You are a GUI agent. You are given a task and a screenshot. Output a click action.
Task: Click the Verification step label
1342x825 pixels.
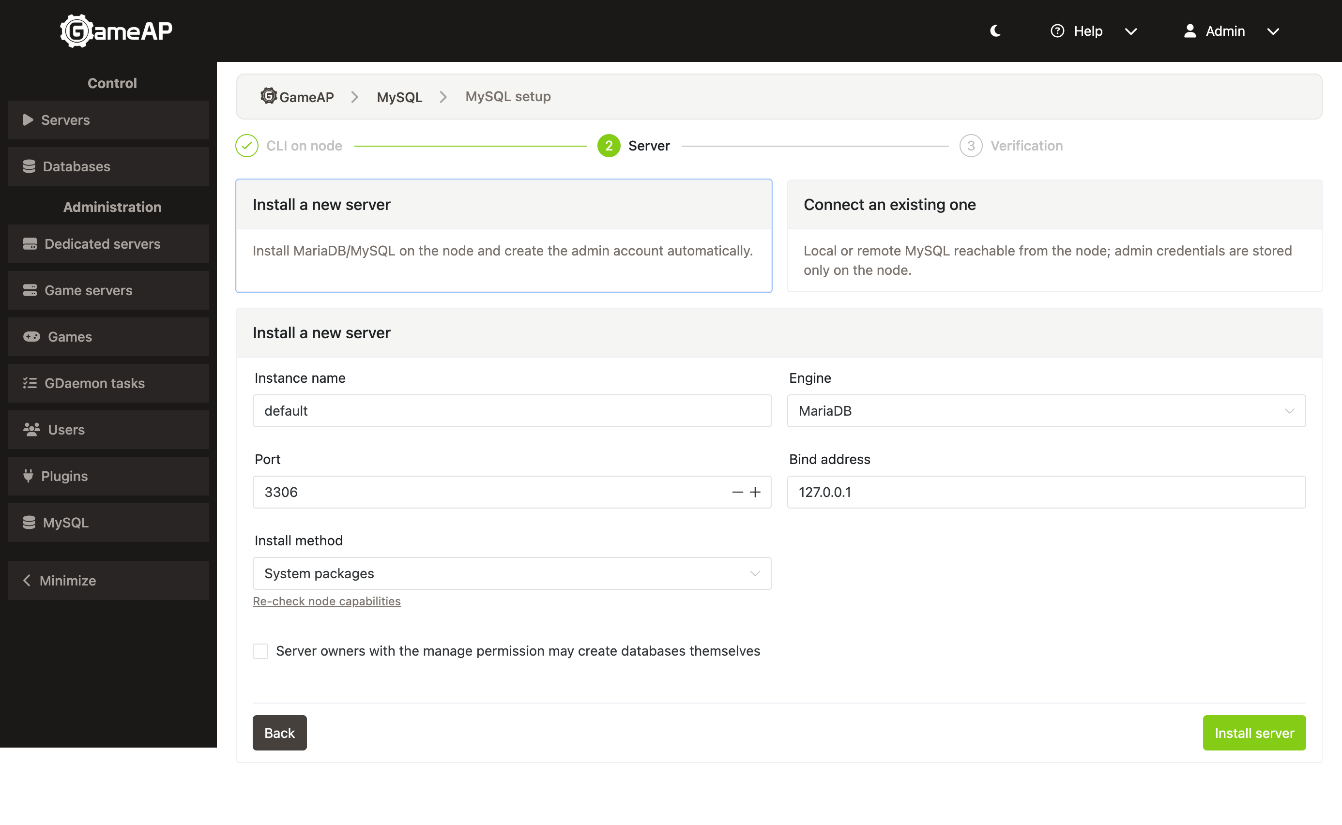click(x=1026, y=146)
